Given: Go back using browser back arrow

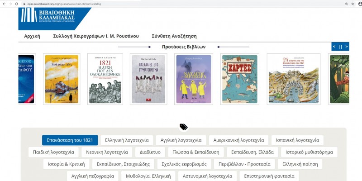Looking at the screenshot, I should pos(4,4).
